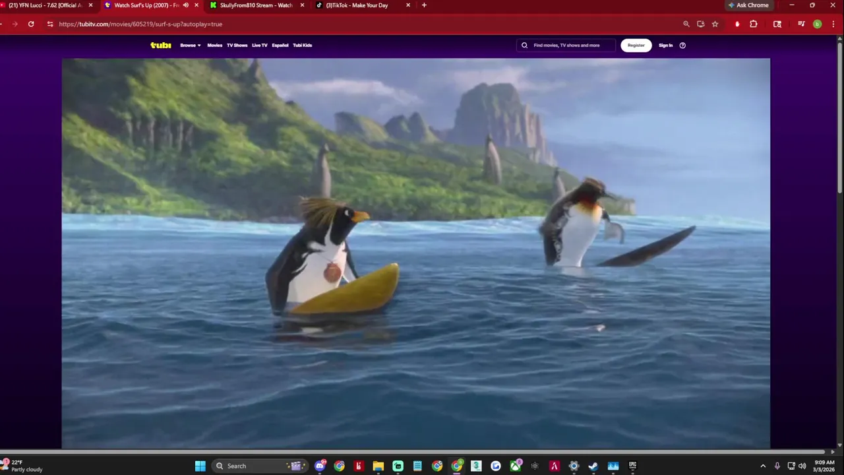Switch to the YFN Lucci YouTube tab
Image resolution: width=844 pixels, height=475 pixels.
coord(45,5)
